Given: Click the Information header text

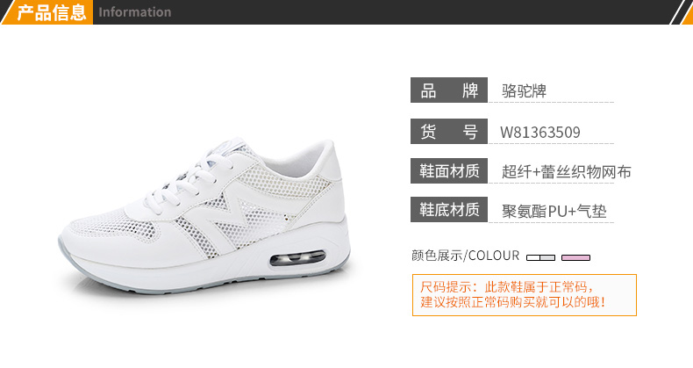Looking at the screenshot, I should click(135, 12).
